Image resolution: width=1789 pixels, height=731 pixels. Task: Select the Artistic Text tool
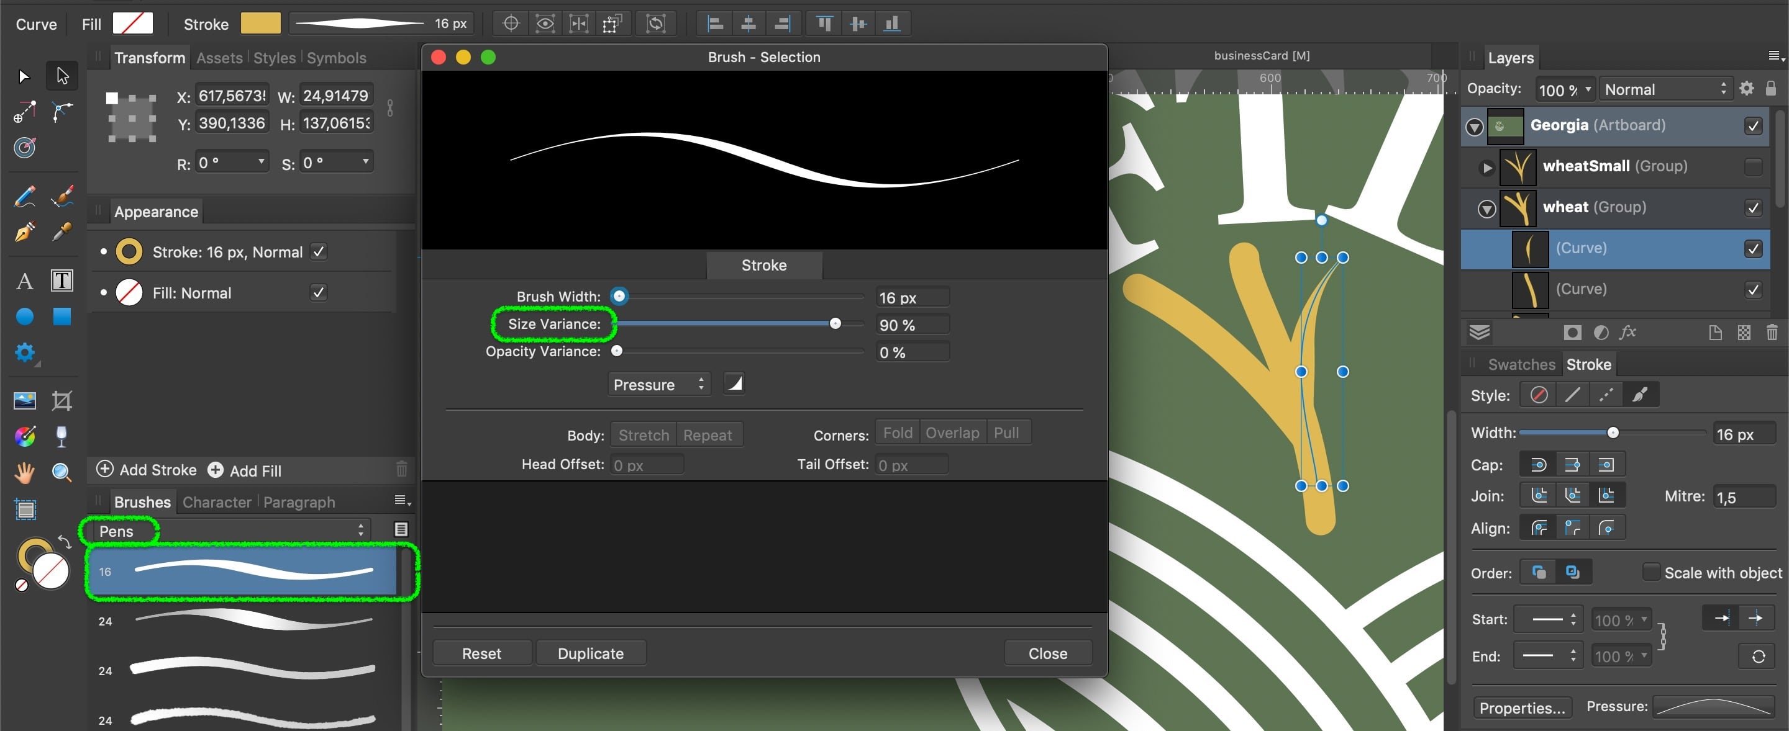(25, 281)
